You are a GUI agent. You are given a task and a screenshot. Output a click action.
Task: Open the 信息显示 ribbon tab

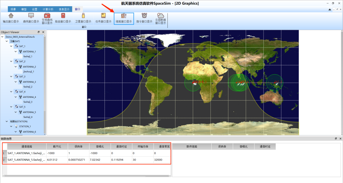click(64, 9)
